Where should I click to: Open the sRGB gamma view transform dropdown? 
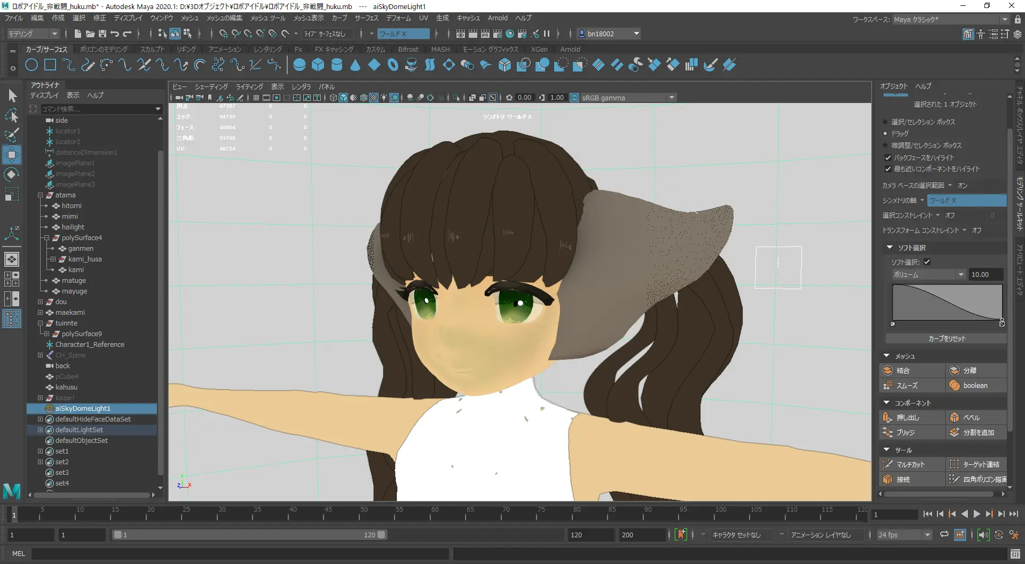tap(672, 98)
